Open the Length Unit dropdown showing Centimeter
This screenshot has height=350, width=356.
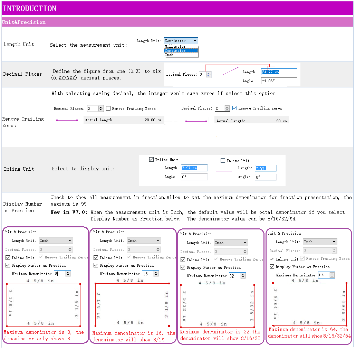point(181,41)
